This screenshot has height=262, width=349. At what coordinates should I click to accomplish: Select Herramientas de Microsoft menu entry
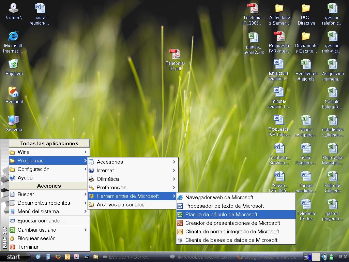[x=133, y=196]
